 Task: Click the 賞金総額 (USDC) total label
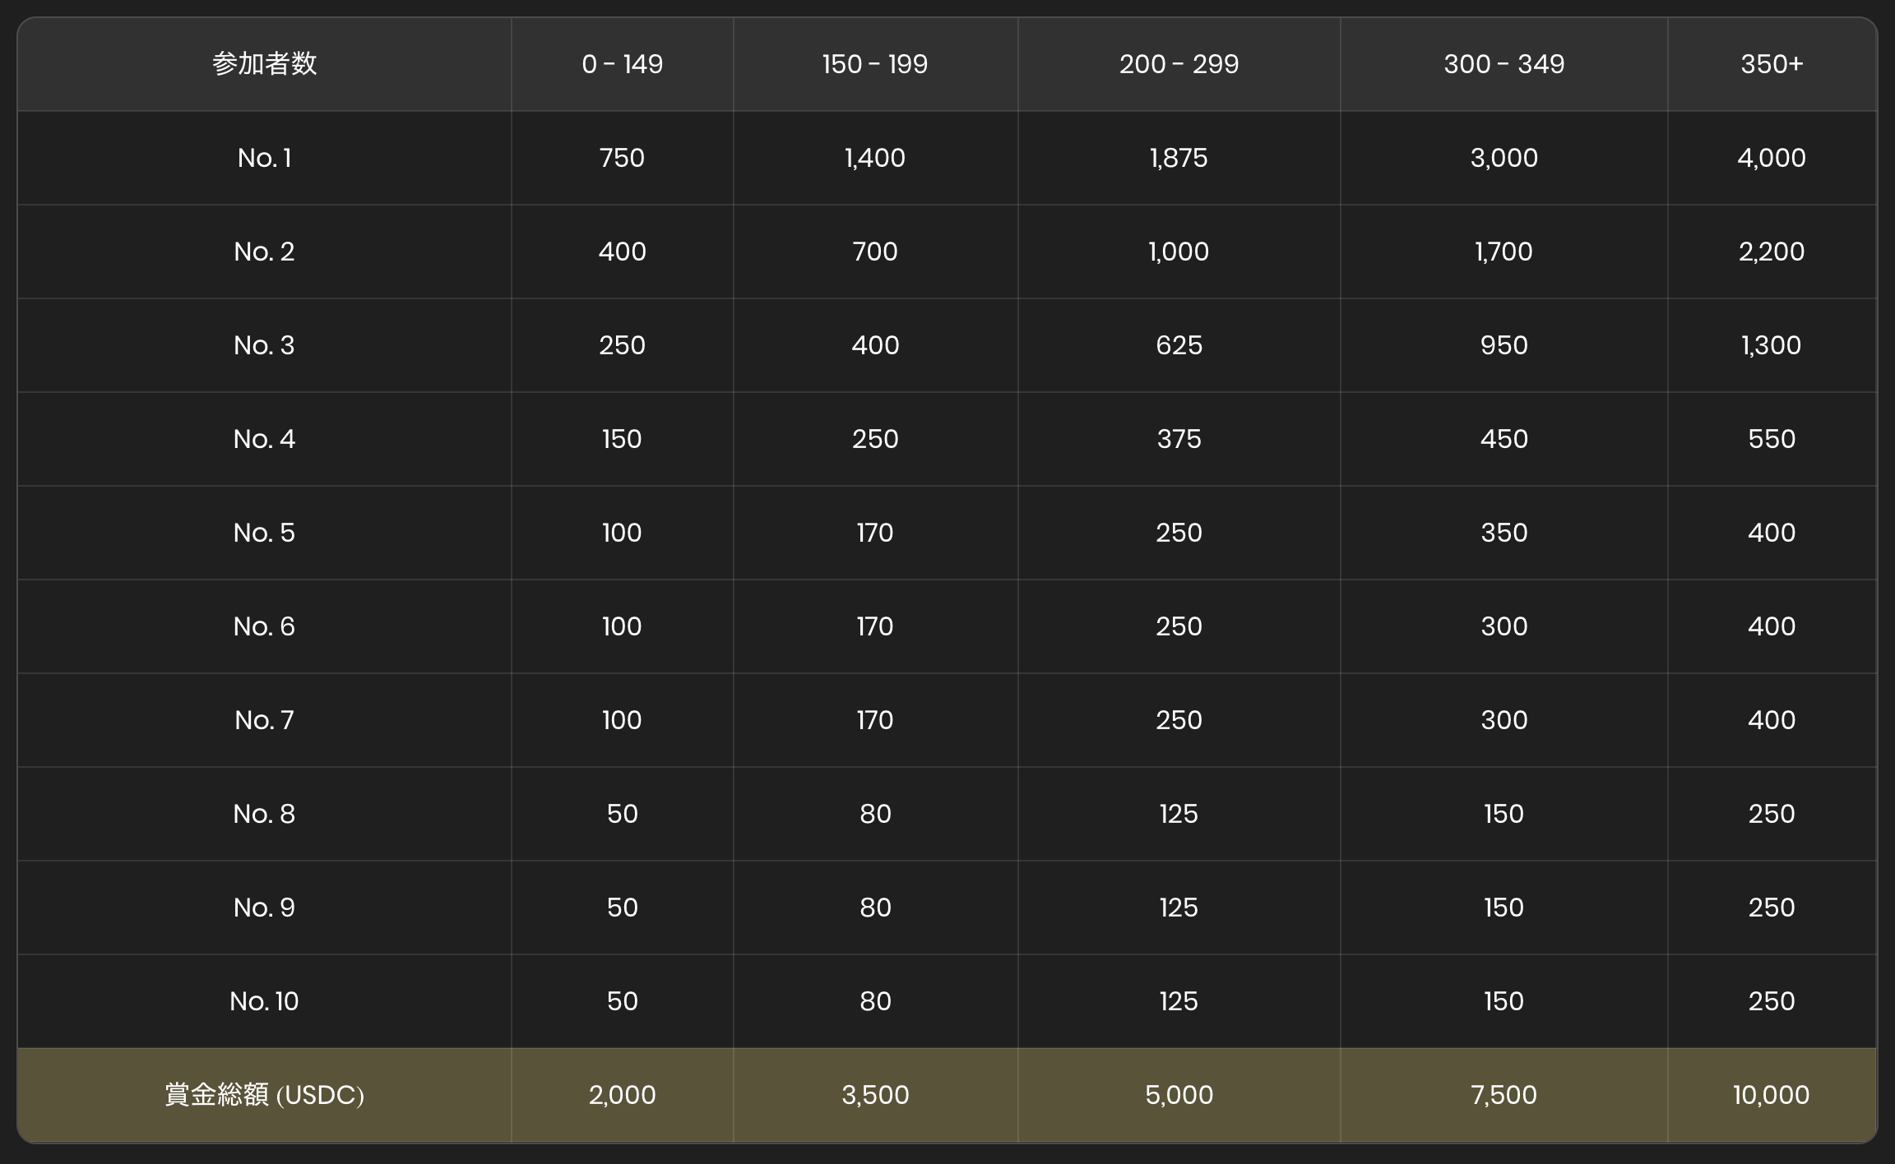click(264, 1095)
